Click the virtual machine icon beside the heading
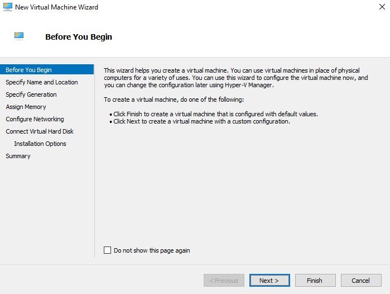 click(x=19, y=36)
